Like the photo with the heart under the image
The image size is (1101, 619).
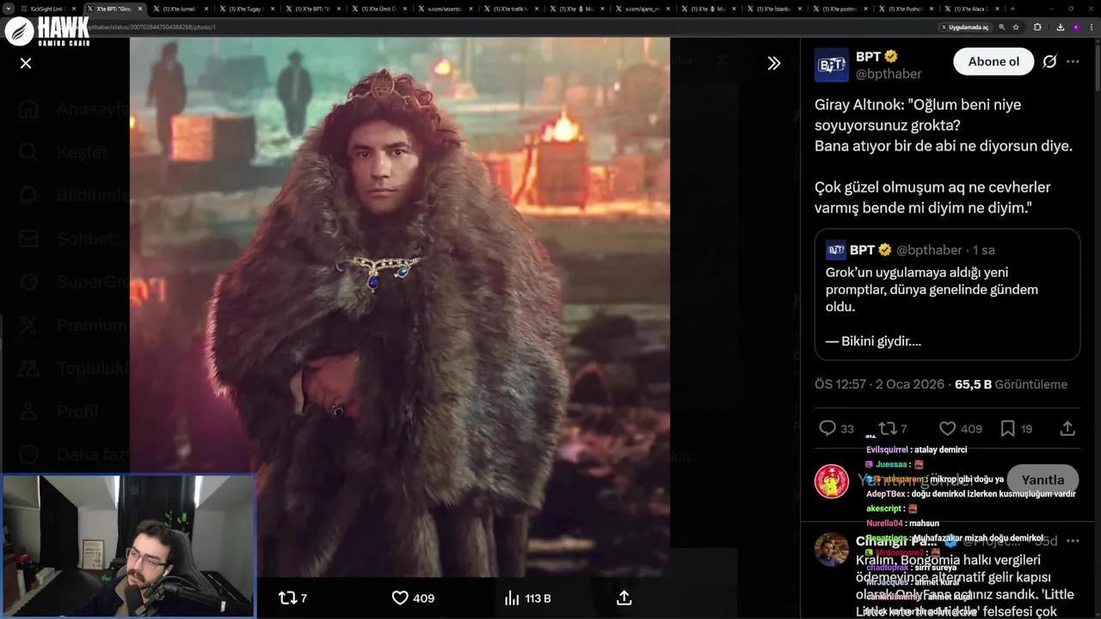click(x=400, y=598)
